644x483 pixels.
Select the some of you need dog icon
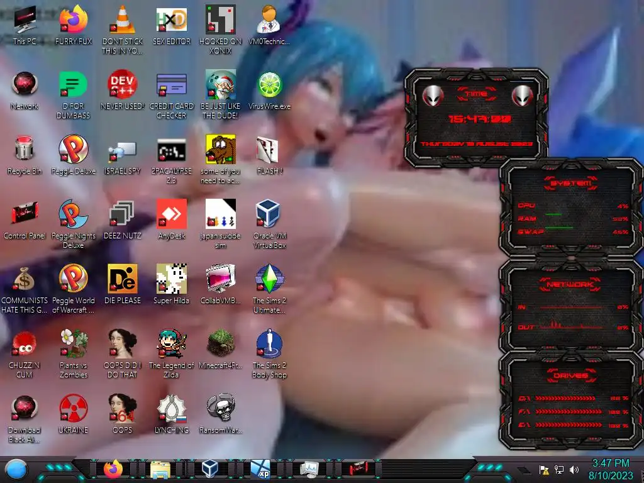click(221, 159)
